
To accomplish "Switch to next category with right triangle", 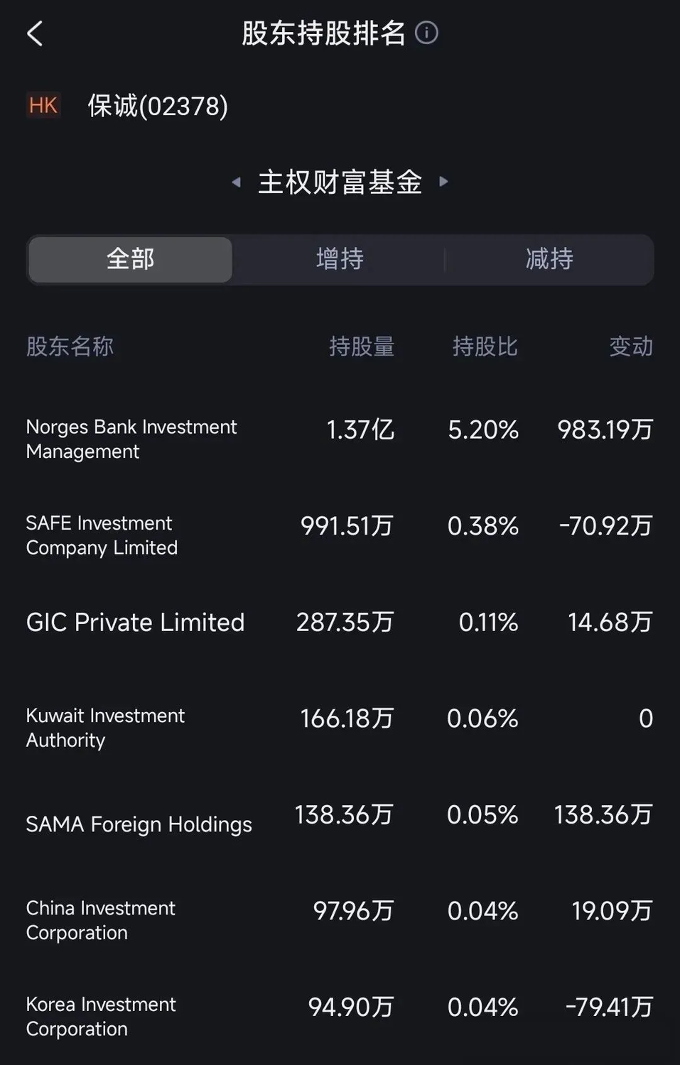I will tap(444, 182).
